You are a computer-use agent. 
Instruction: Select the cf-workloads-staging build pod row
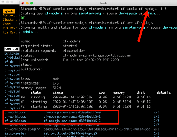pos(88,129)
